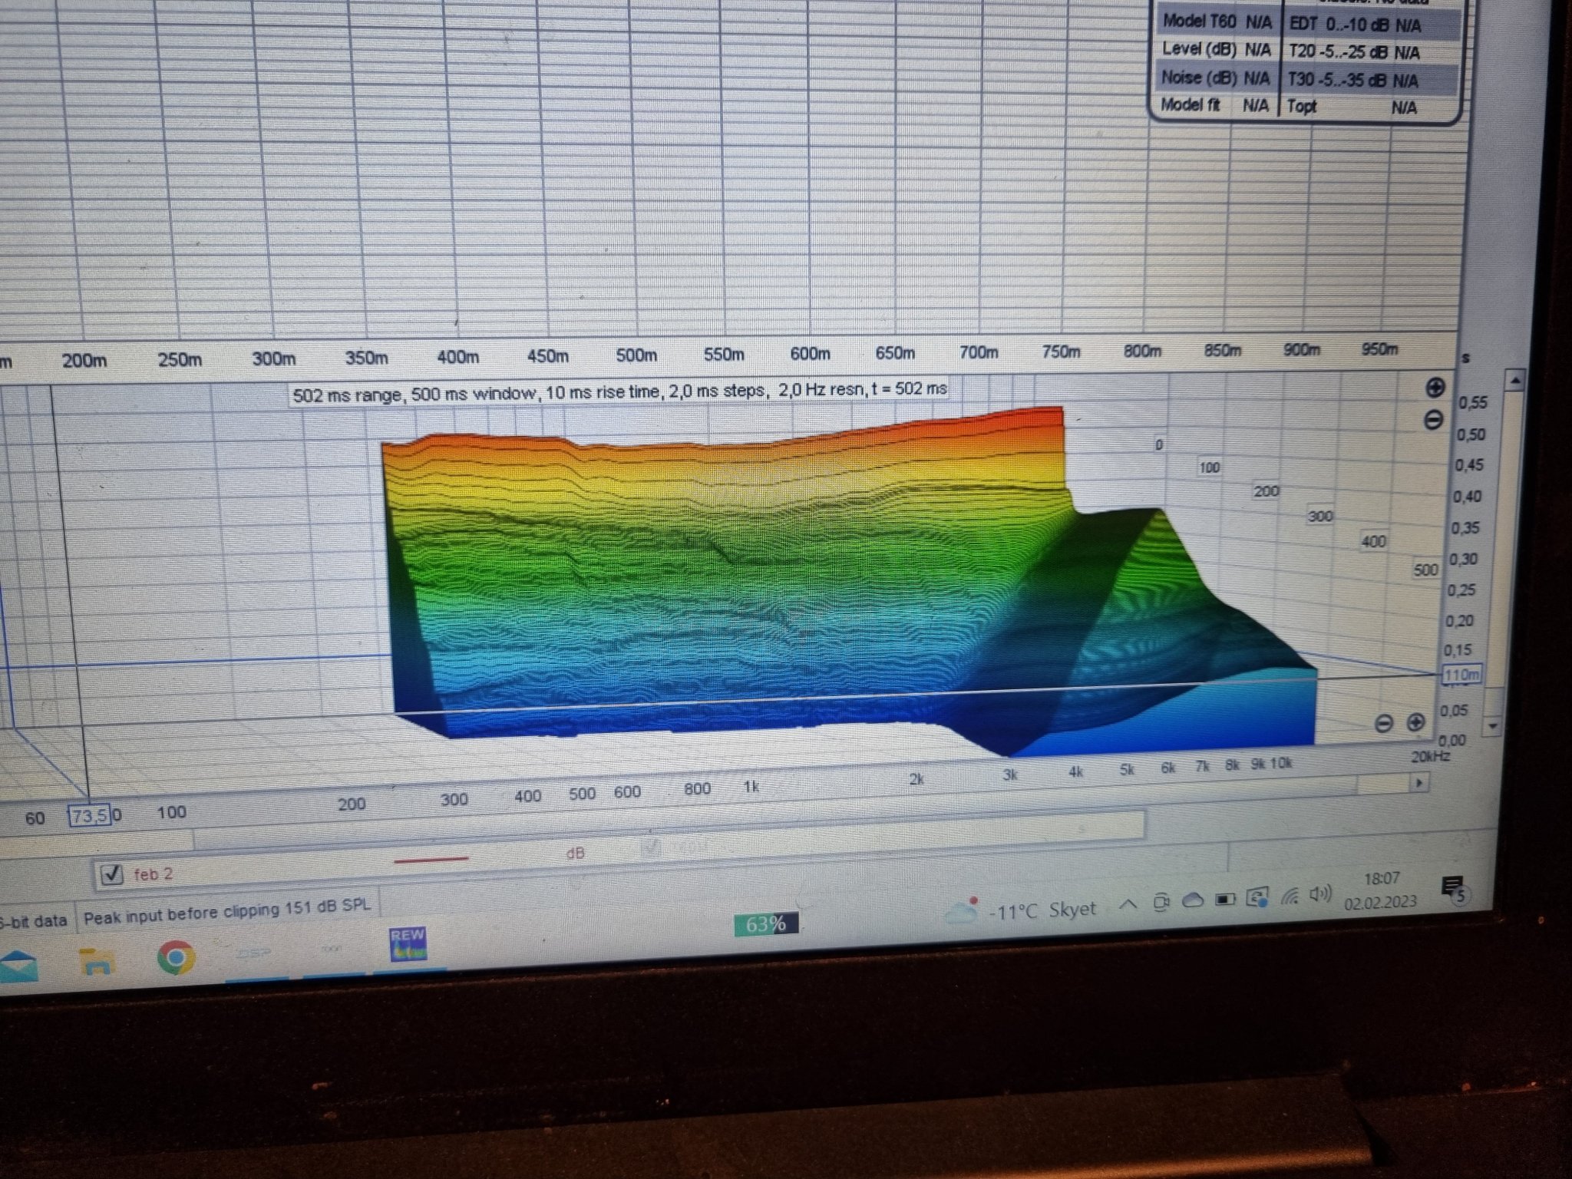Viewport: 1572px width, 1179px height.
Task: Uncheck the feb 2 measurement checkbox
Action: (x=112, y=874)
